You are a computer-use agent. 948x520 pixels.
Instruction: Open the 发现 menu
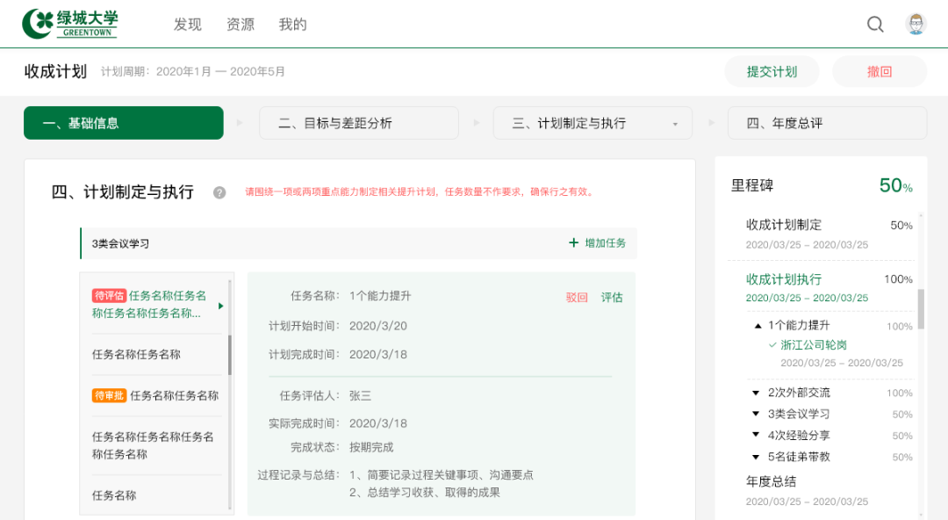[x=188, y=25]
